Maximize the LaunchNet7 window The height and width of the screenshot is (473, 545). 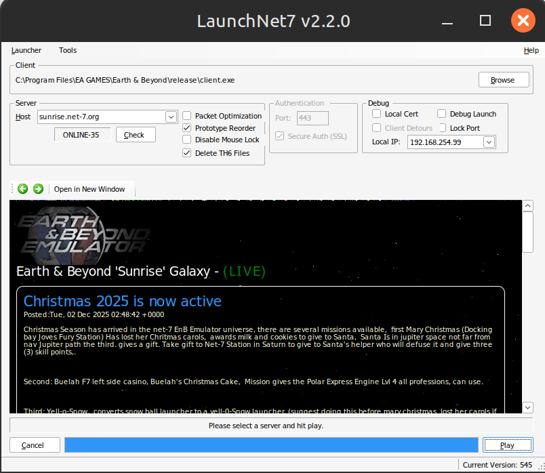[x=485, y=20]
